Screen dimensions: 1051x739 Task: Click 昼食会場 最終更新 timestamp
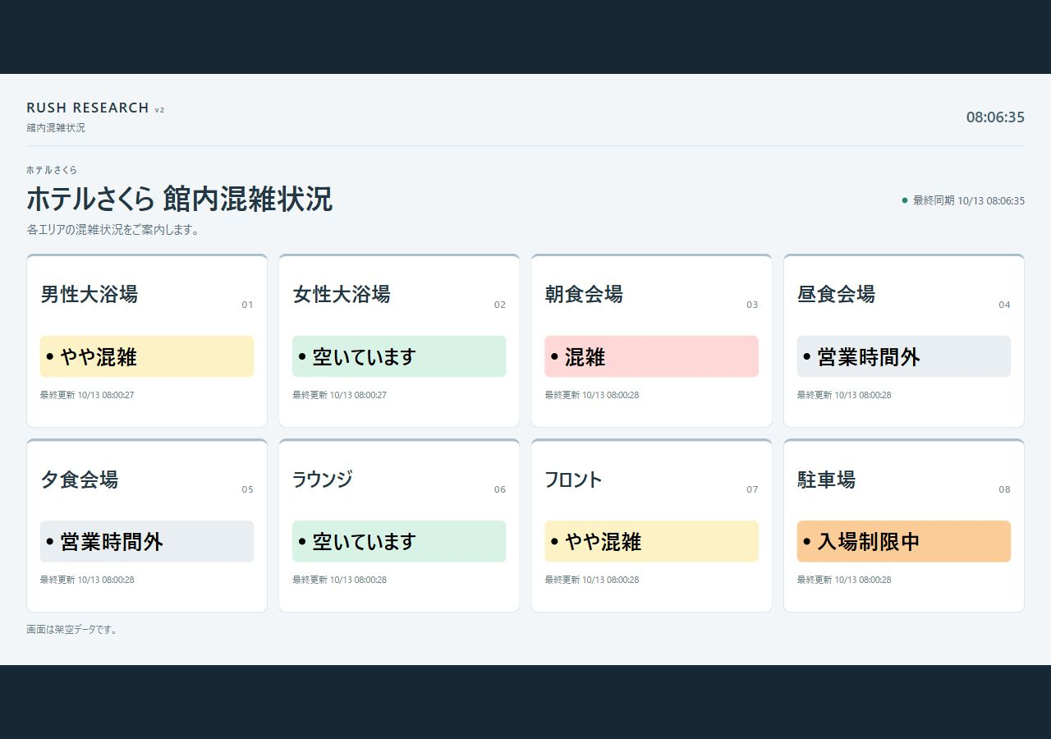point(844,395)
